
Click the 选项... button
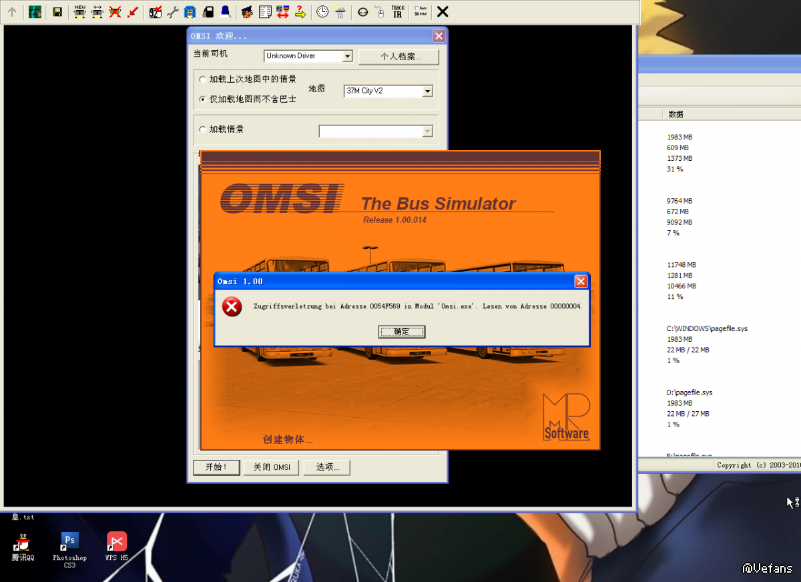[326, 467]
